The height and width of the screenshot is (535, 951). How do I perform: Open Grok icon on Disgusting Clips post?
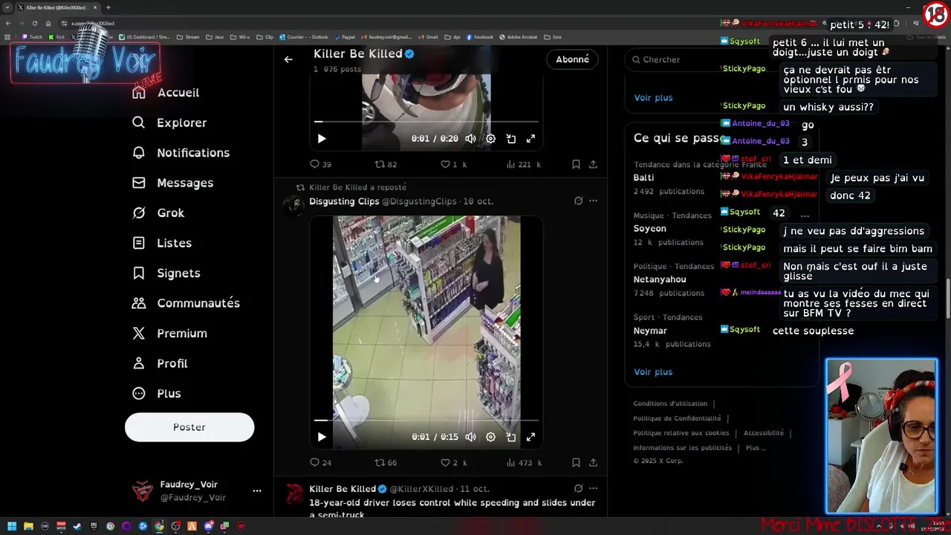point(578,201)
